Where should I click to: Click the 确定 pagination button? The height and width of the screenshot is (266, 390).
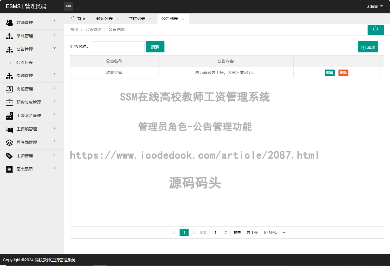[237, 233]
